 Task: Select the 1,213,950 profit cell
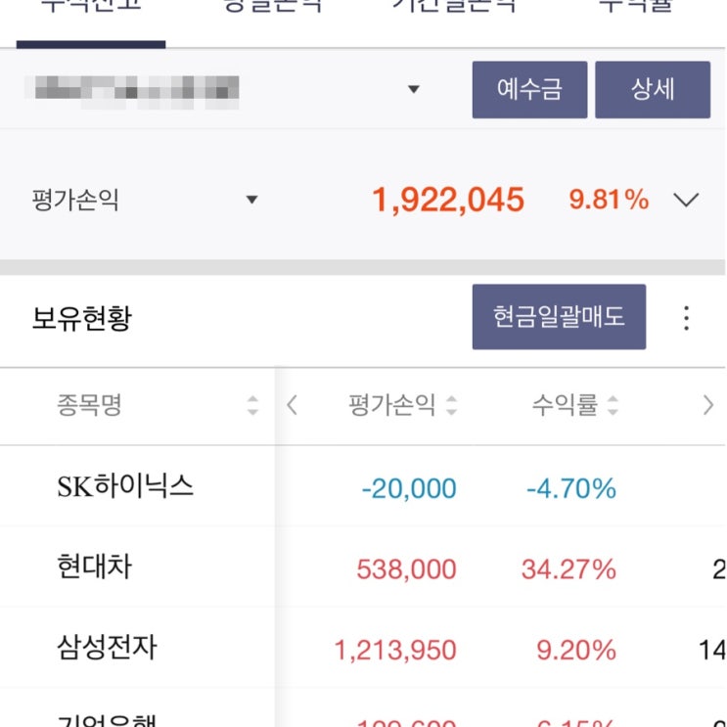[395, 650]
